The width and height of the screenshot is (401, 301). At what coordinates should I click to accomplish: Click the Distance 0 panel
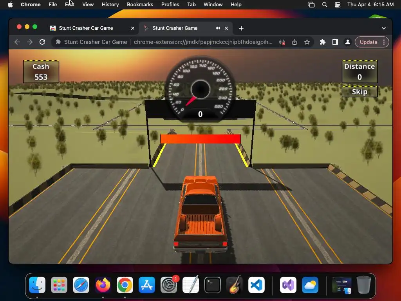(359, 72)
